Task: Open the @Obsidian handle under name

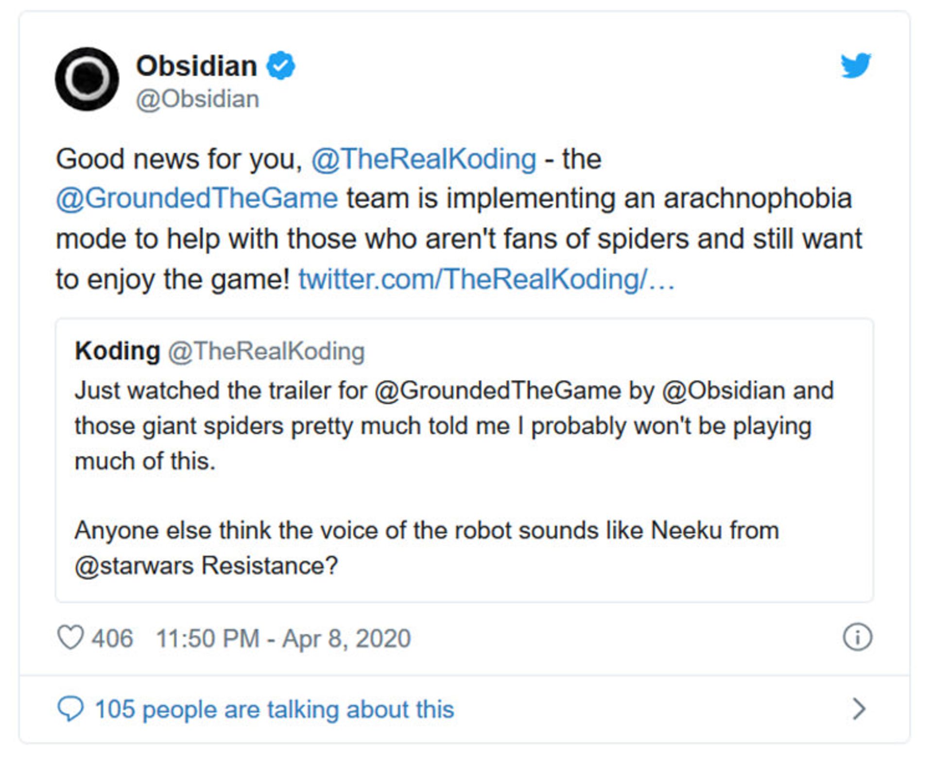Action: [x=197, y=99]
